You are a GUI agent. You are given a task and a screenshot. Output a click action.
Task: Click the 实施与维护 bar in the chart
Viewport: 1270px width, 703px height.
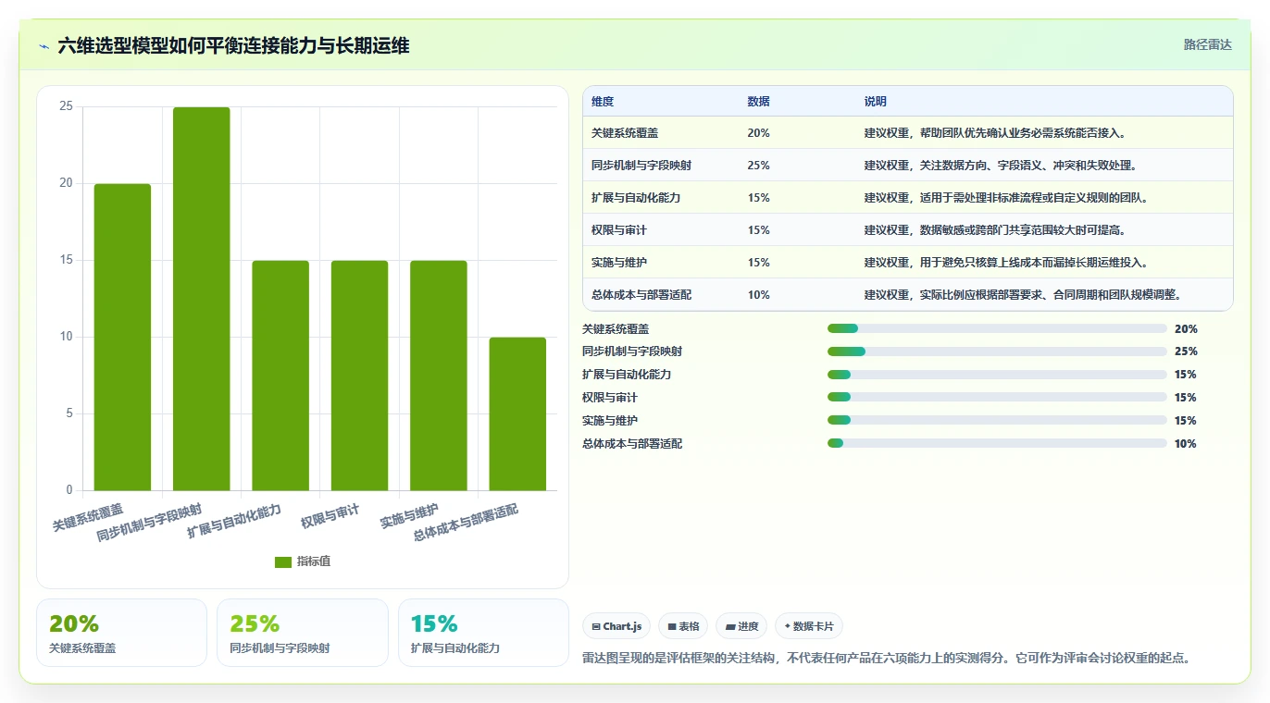click(439, 376)
